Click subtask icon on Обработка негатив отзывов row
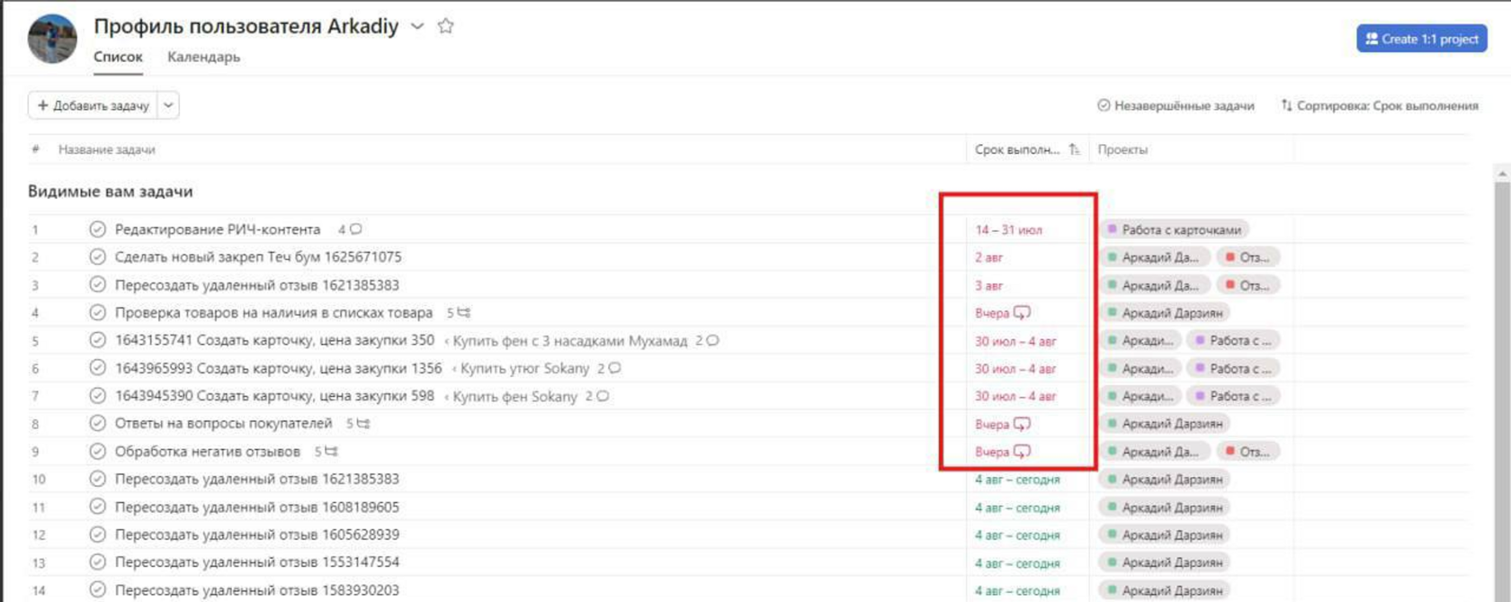1511x602 pixels. [x=331, y=451]
